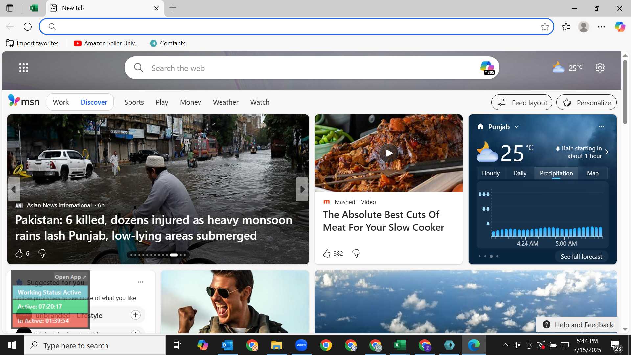
Task: Like the Pakistan monsoon story
Action: click(x=19, y=253)
